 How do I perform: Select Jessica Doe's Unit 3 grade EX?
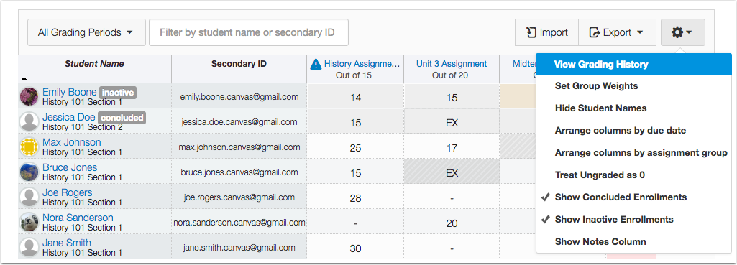[452, 122]
